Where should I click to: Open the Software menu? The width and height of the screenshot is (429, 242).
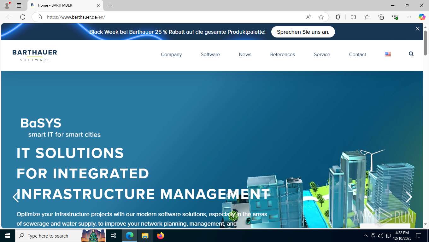coord(210,55)
